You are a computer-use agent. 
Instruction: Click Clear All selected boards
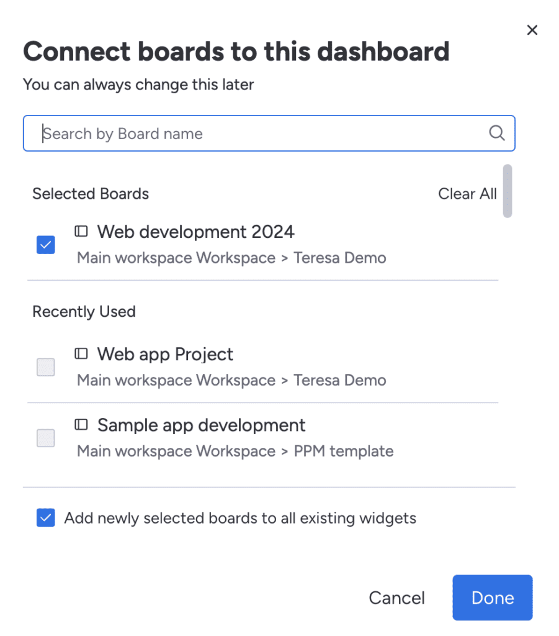point(467,194)
